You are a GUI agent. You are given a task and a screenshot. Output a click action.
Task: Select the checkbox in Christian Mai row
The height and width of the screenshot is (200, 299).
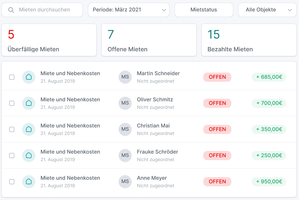12,129
